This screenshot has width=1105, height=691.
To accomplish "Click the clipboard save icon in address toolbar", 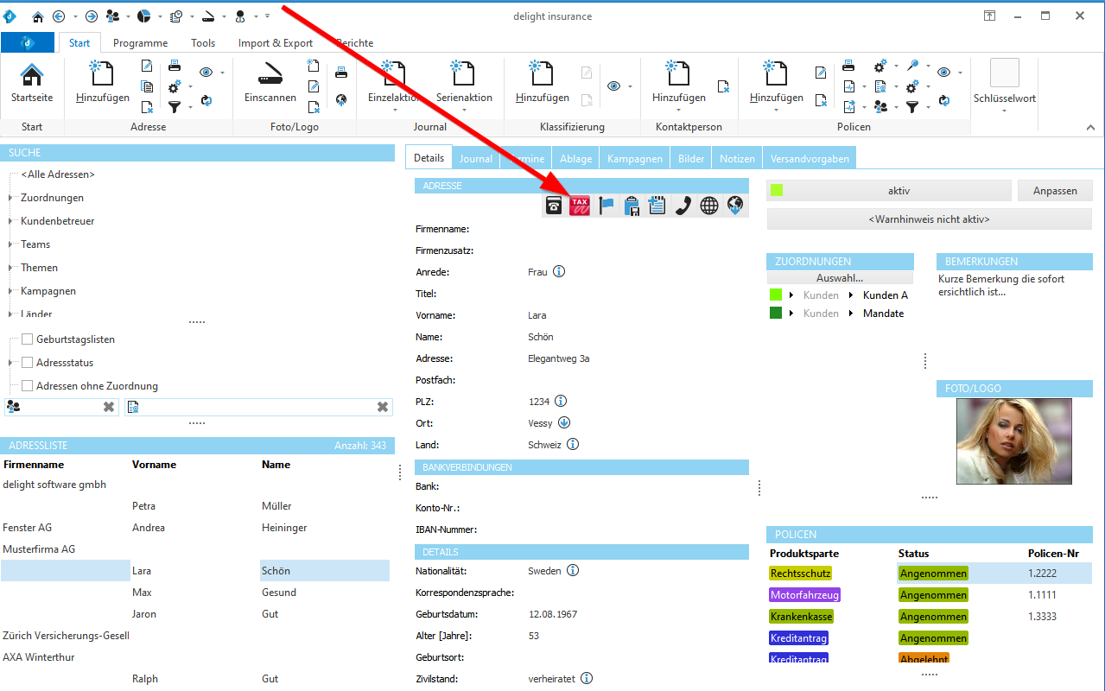I will point(632,206).
